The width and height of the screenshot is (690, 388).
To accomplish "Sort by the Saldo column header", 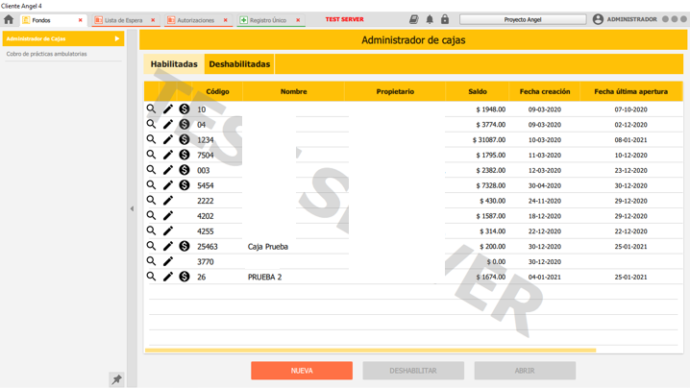I will (478, 91).
